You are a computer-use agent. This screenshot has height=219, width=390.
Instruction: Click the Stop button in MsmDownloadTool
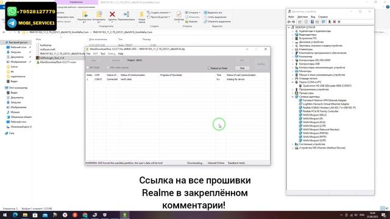tap(242, 68)
